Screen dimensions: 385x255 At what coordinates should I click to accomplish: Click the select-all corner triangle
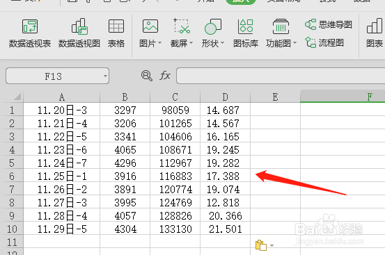pyautogui.click(x=17, y=97)
